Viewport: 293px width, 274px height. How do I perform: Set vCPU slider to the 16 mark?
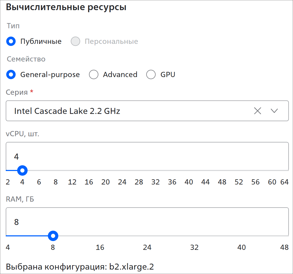pos(89,170)
